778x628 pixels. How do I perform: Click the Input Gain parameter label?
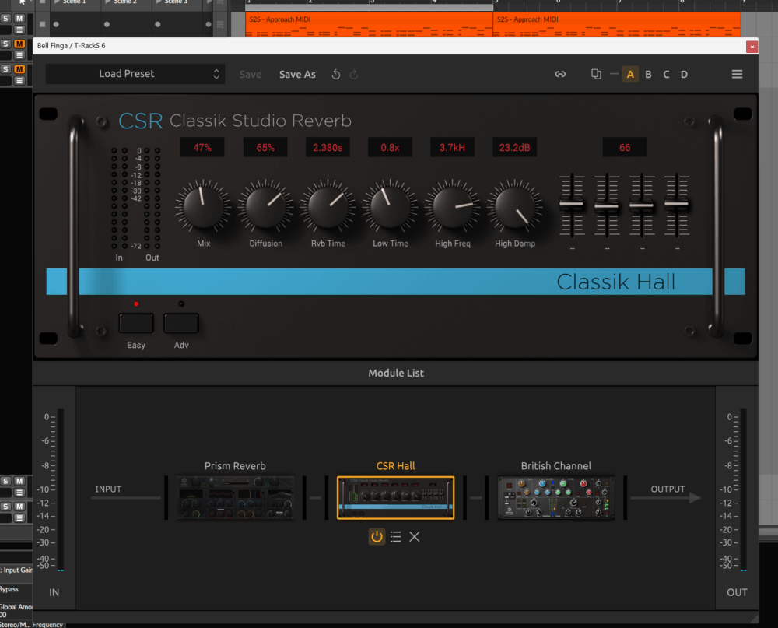[17, 570]
